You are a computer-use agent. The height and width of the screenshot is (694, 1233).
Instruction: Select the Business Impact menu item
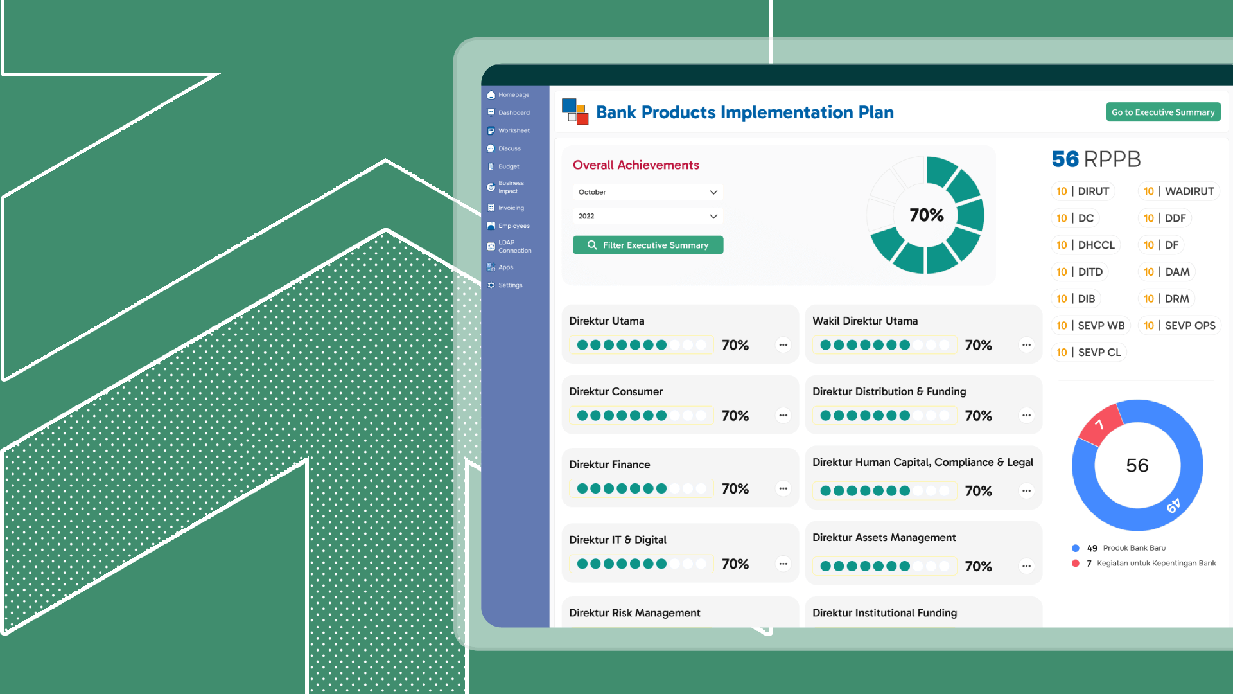pos(511,187)
